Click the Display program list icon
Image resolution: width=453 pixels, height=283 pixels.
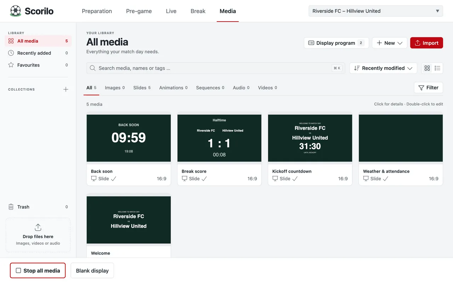pos(311,43)
